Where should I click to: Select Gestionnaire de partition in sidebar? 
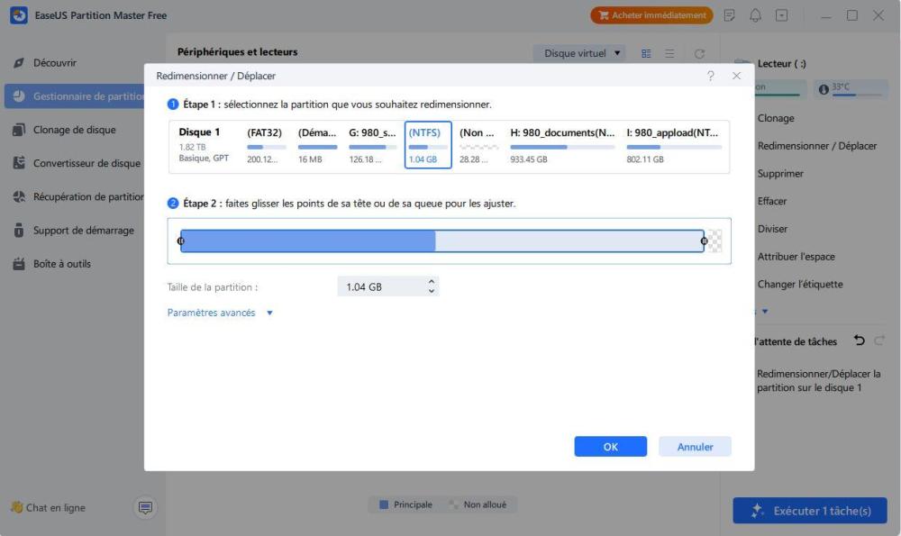75,96
